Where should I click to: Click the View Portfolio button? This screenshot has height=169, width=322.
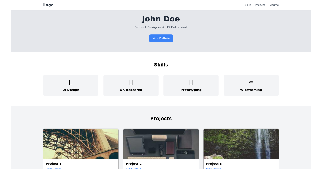coord(161,38)
